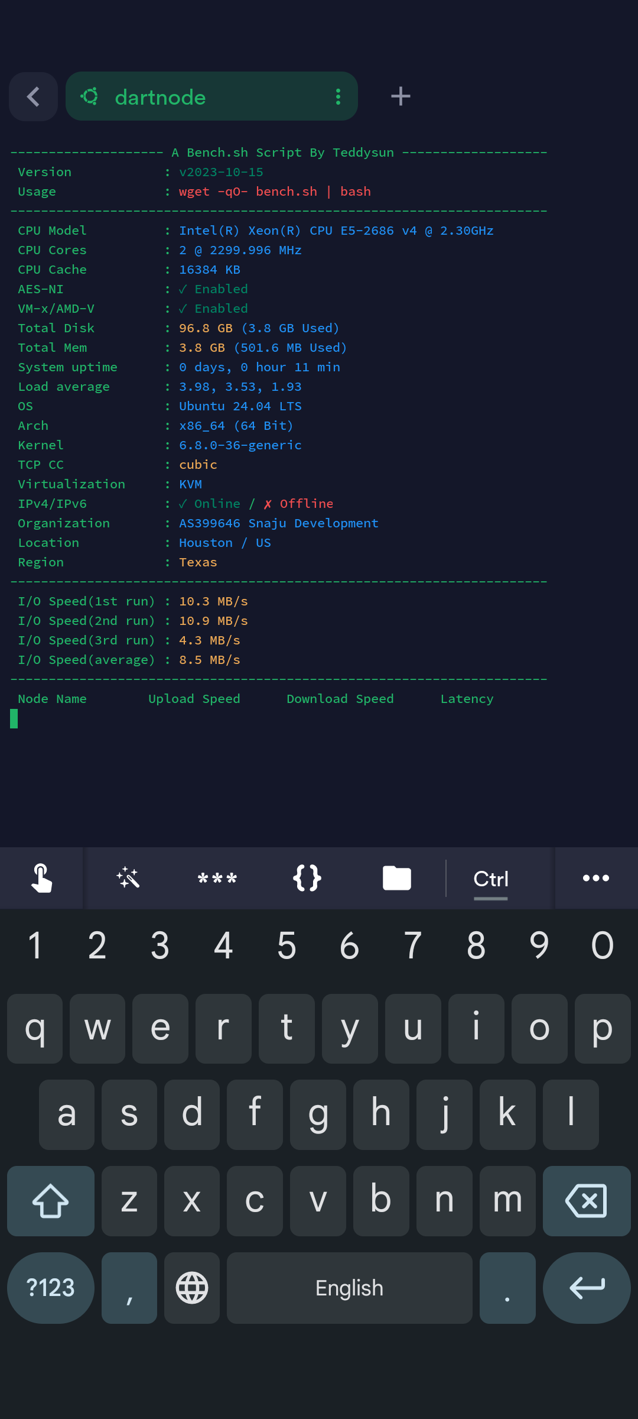
Task: Tap the 'Download Speed' column header
Action: tap(340, 699)
